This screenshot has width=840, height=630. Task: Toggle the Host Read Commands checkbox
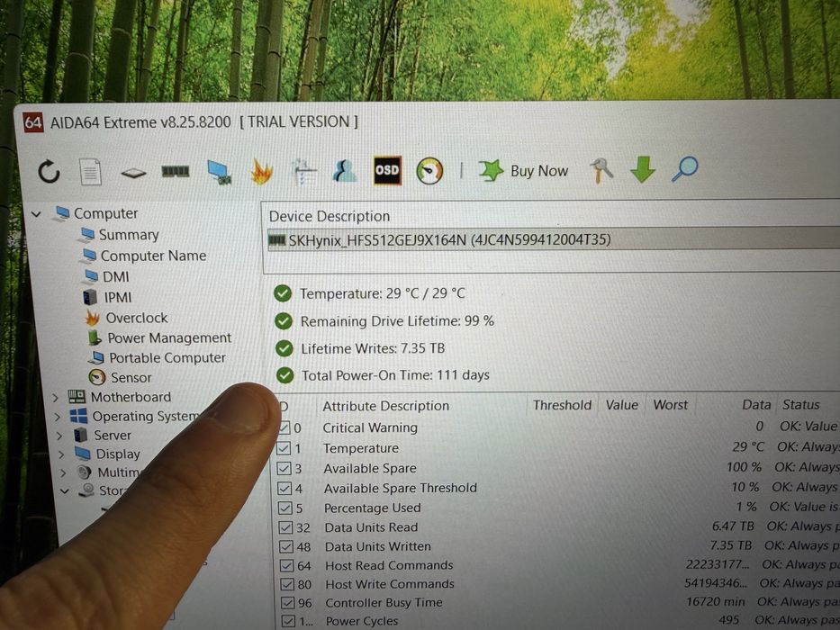pos(287,566)
